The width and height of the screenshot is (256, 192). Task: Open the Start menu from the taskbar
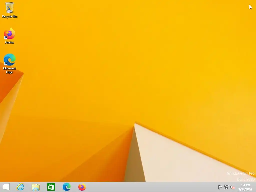click(x=6, y=187)
